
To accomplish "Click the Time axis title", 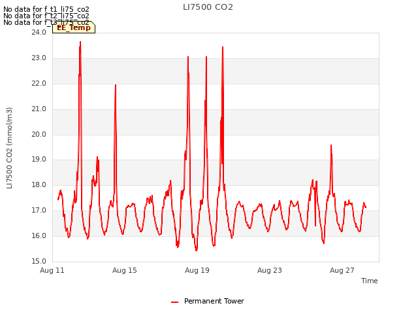I will click(x=370, y=281).
